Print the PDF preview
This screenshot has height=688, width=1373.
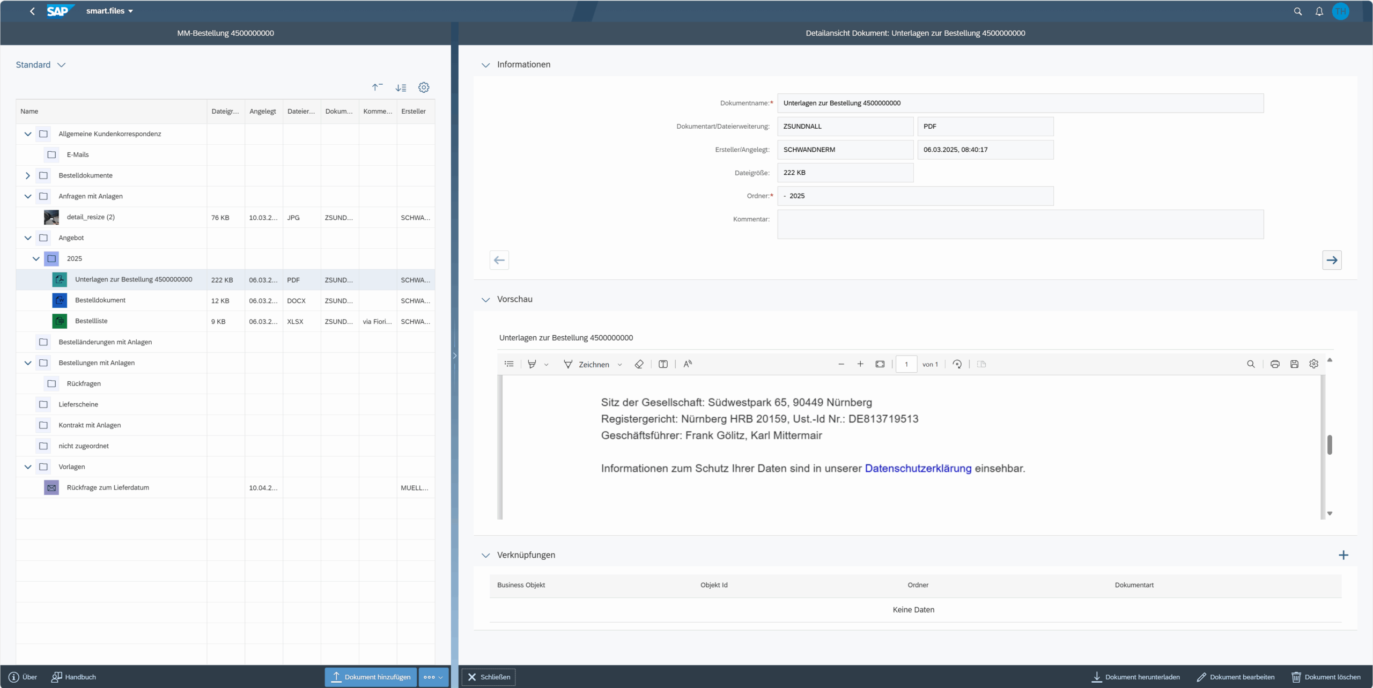[1275, 364]
